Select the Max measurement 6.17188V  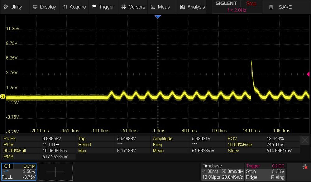[113, 151]
